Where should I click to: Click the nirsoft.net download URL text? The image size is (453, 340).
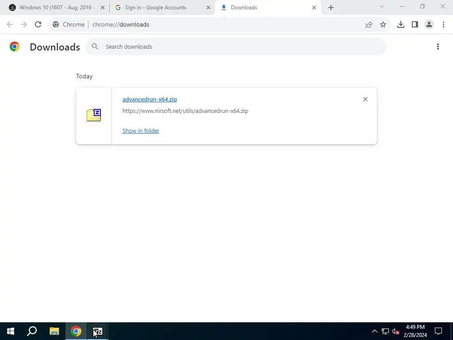[185, 111]
